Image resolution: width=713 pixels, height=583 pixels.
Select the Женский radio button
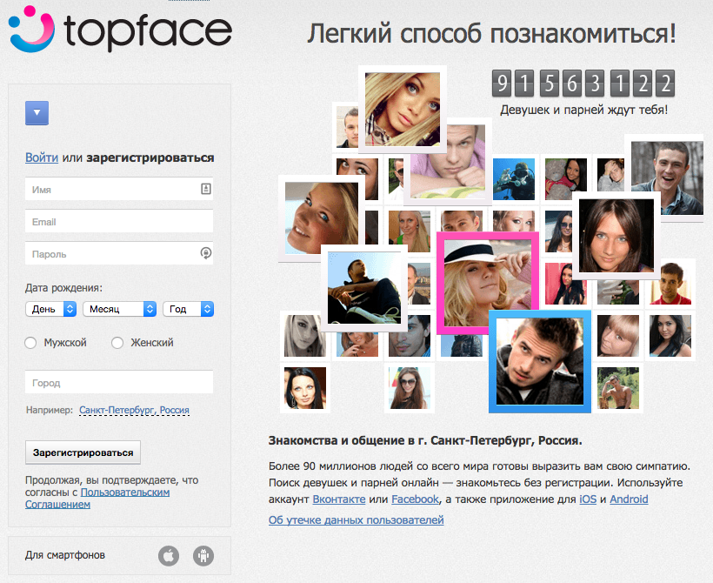tap(117, 343)
